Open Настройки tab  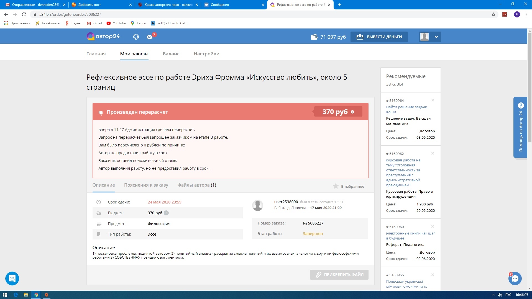(x=206, y=54)
